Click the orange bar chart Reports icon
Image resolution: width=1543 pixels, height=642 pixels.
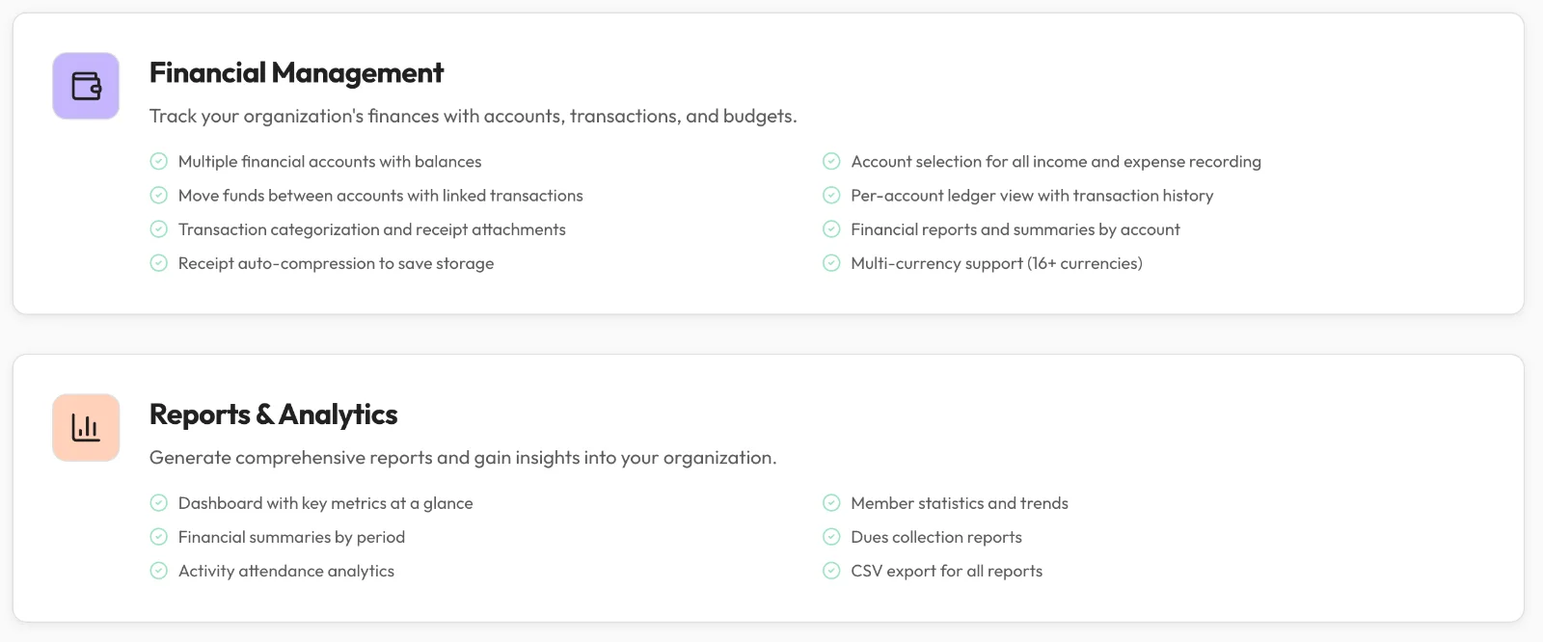click(86, 427)
